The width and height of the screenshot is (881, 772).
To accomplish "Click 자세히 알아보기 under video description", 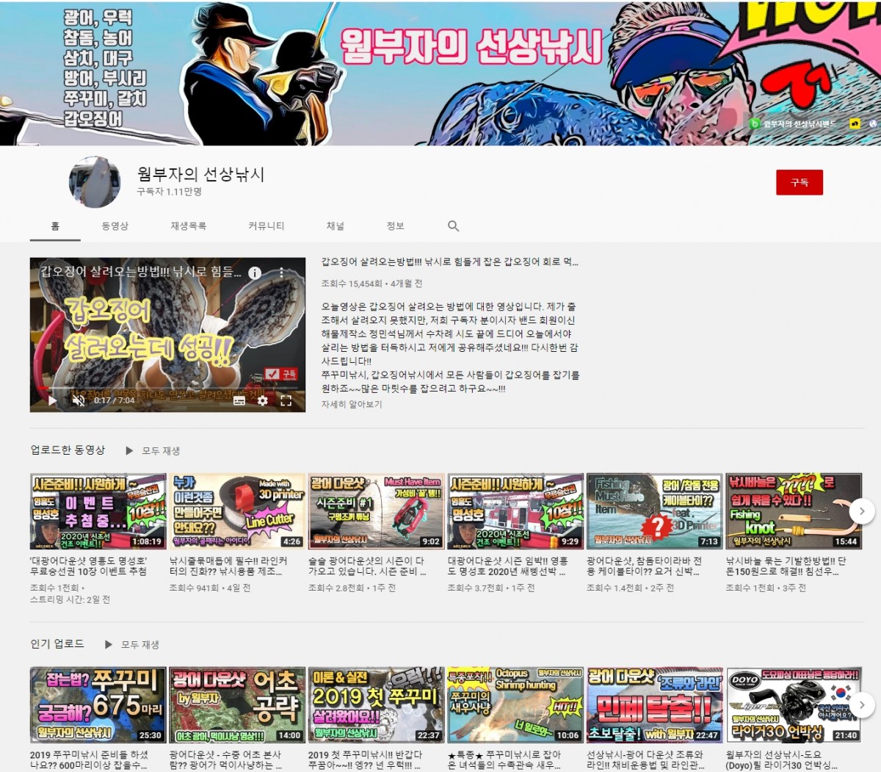I will [352, 404].
